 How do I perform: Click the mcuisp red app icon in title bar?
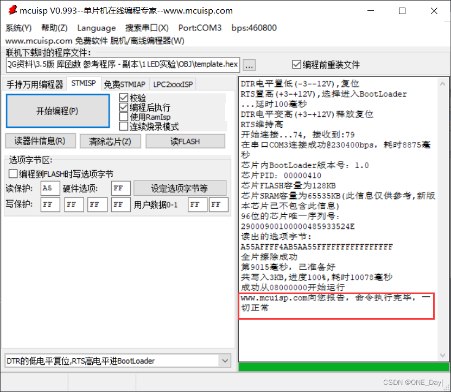(12, 10)
